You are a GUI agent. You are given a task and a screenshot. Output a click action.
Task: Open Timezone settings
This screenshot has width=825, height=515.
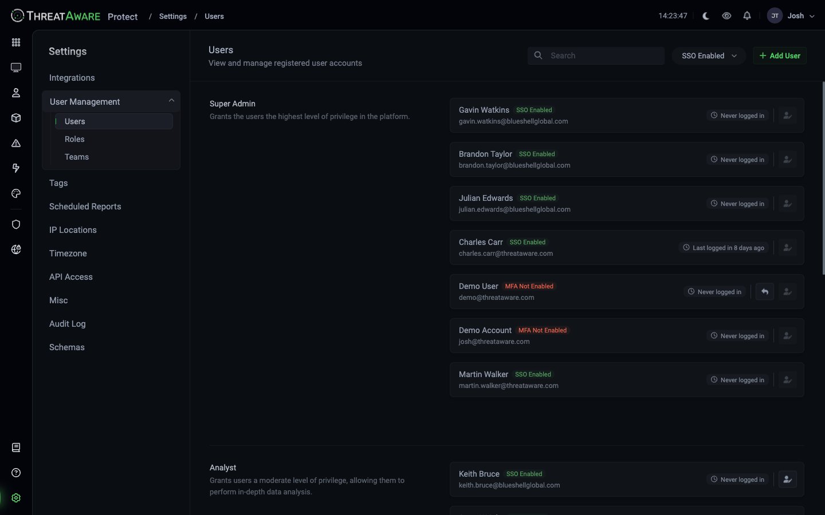pos(68,253)
